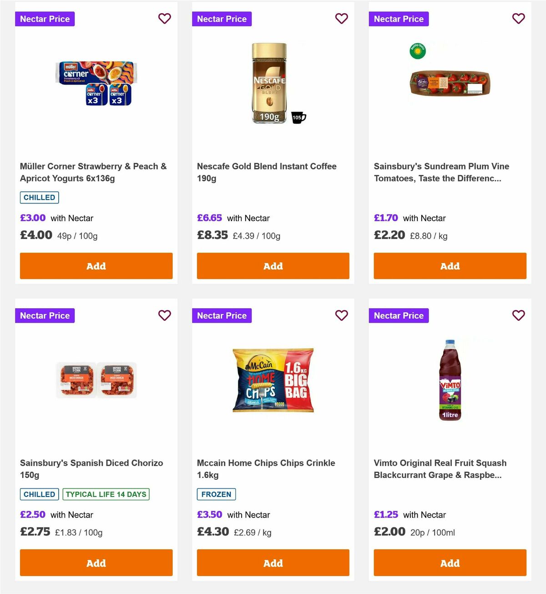The width and height of the screenshot is (546, 594).
Task: Favourite the Müller Corner yogurts
Action: 165,18
